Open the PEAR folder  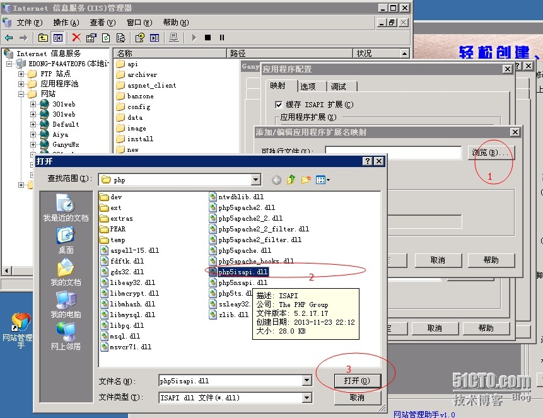(x=112, y=229)
